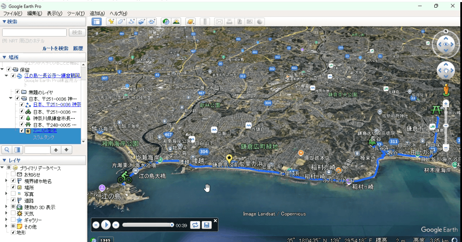Open the Record a Tour tool
The image size is (462, 242).
152,21
